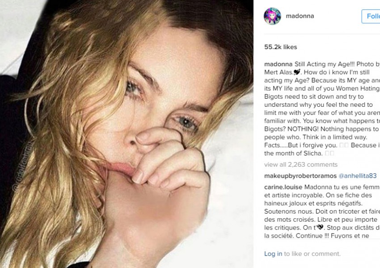The image size is (380, 268).
Task: Click the Log in link
Action: click(x=273, y=254)
